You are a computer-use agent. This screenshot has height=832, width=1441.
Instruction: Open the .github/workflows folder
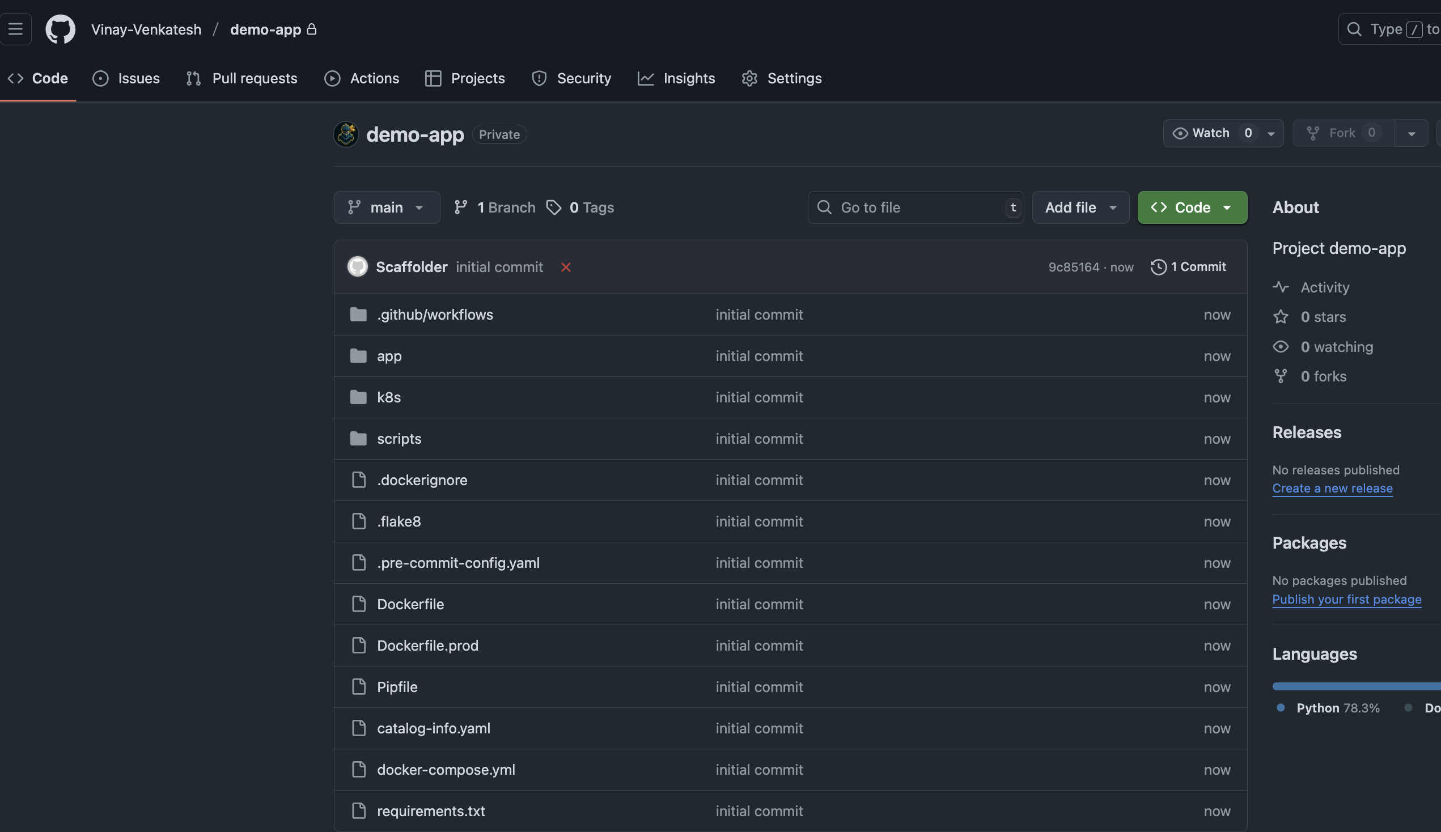click(434, 315)
